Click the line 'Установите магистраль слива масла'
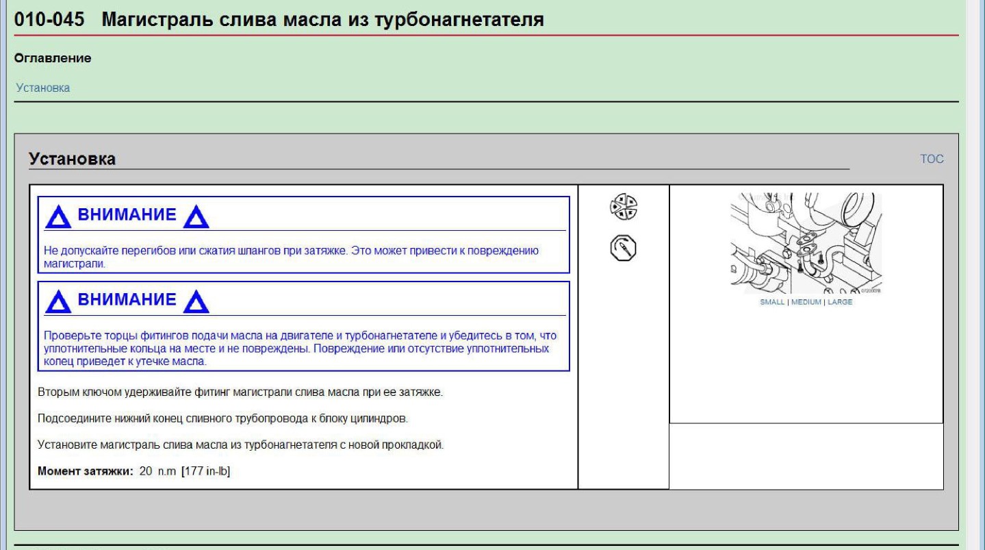Image resolution: width=985 pixels, height=550 pixels. (242, 445)
